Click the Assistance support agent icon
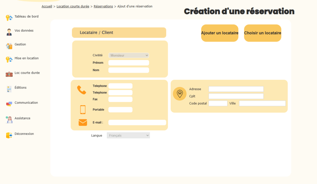317x184 pixels. (9, 119)
